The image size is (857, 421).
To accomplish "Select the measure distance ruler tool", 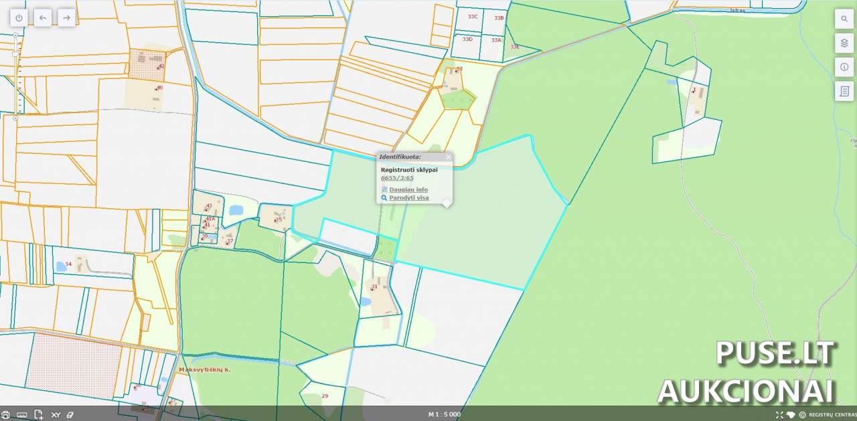I will (x=22, y=415).
